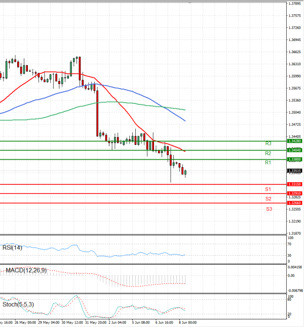Click the latest green candle on the chart

[185, 173]
